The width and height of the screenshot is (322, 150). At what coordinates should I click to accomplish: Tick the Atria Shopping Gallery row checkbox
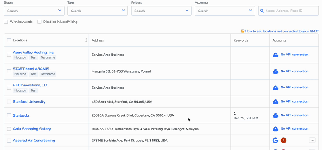click(x=9, y=129)
